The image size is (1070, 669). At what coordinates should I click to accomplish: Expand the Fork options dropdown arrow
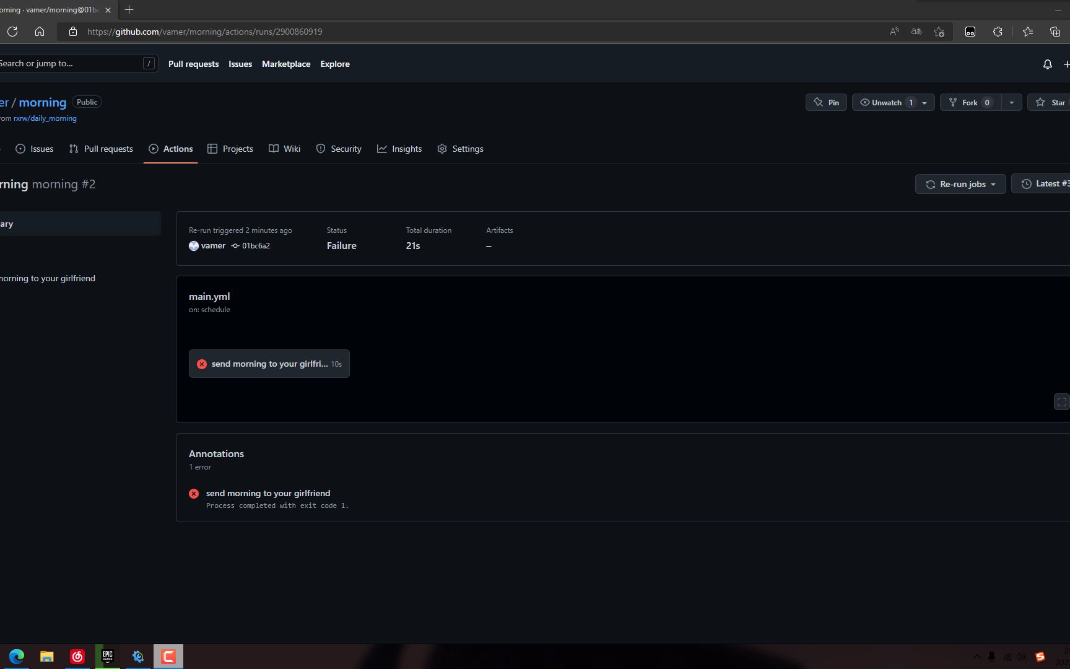[1011, 102]
